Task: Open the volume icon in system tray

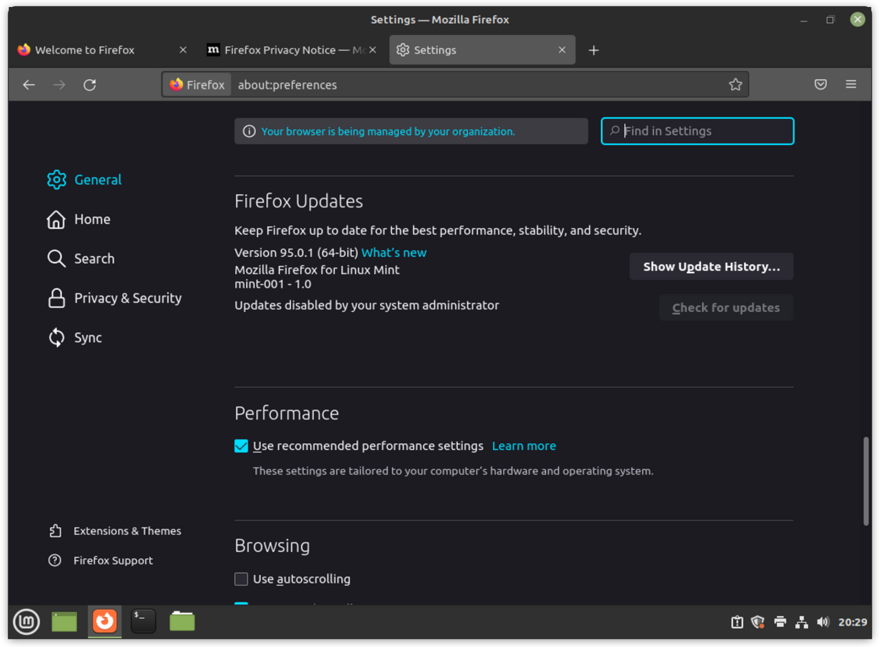Action: tap(823, 622)
